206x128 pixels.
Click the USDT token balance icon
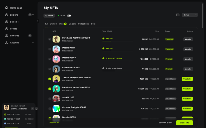click(5, 119)
